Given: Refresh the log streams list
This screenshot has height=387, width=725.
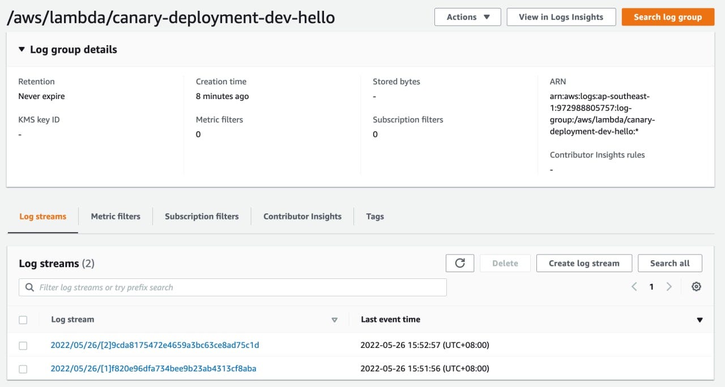Looking at the screenshot, I should (459, 263).
